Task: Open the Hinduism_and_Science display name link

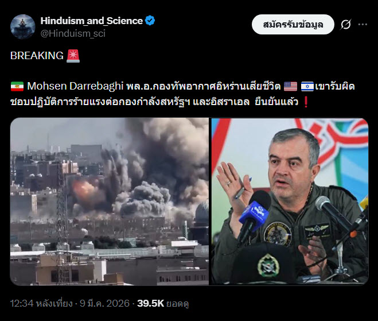Action: tap(92, 21)
